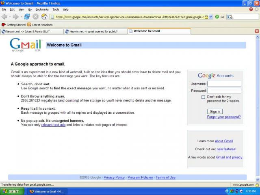
Task: Open the search engine G icon
Action: 230,17
